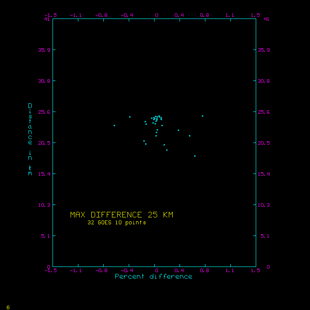Screen dimensions: 310x310
Task: Click the Percent difference x-axis title
Action: (x=153, y=276)
